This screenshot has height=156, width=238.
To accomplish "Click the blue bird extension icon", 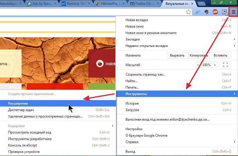I will [x=198, y=12].
